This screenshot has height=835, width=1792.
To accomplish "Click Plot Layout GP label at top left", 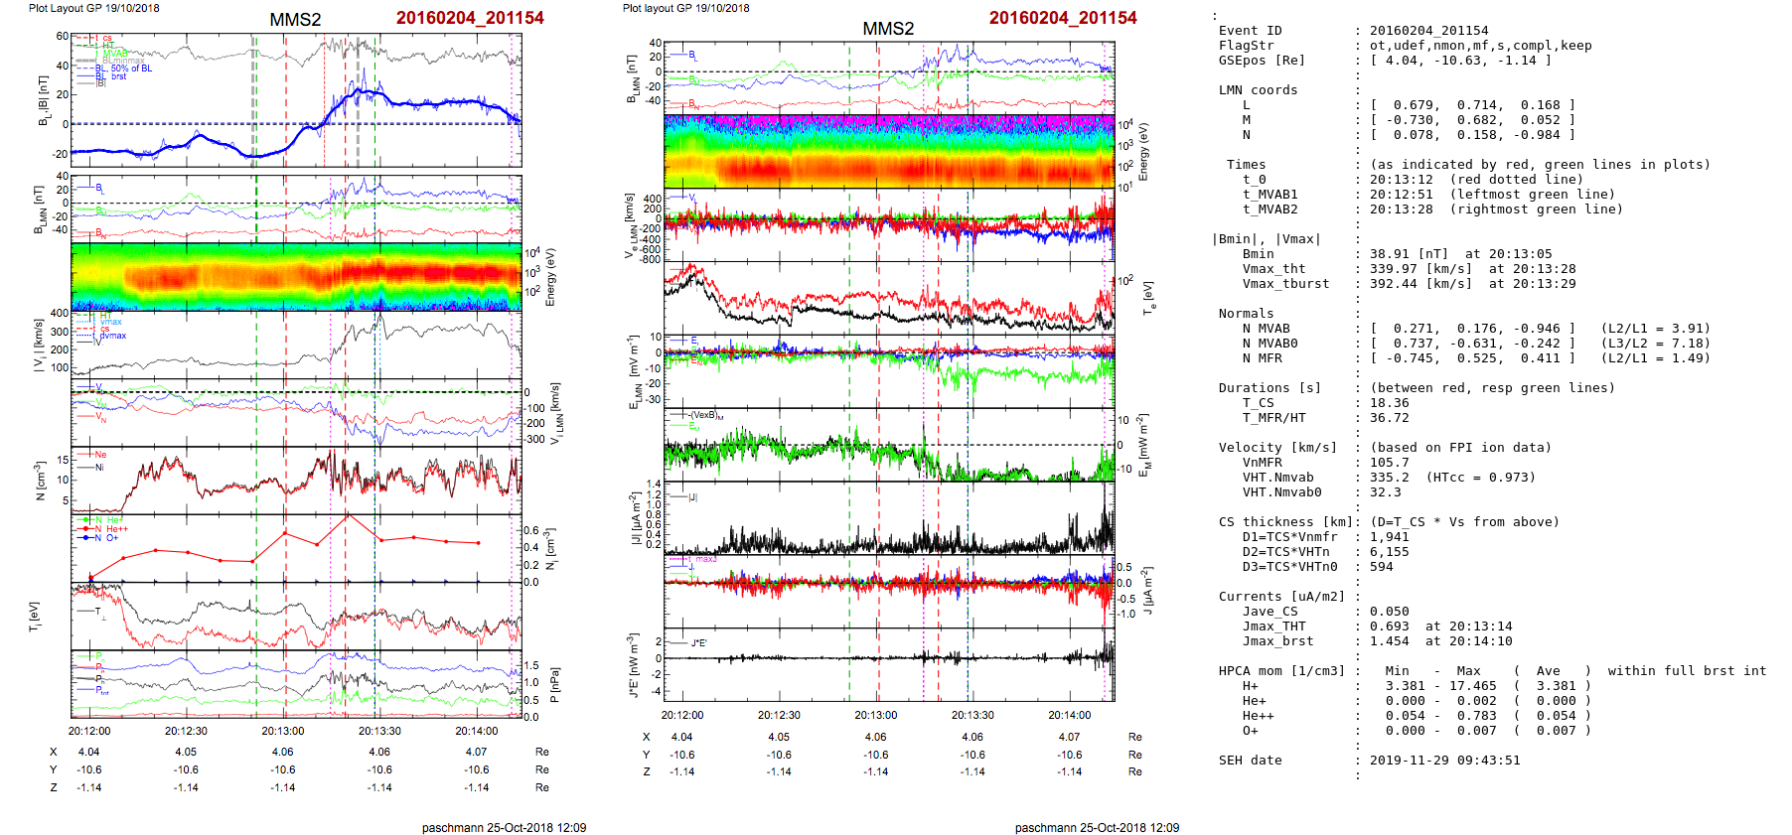I will 93,8.
